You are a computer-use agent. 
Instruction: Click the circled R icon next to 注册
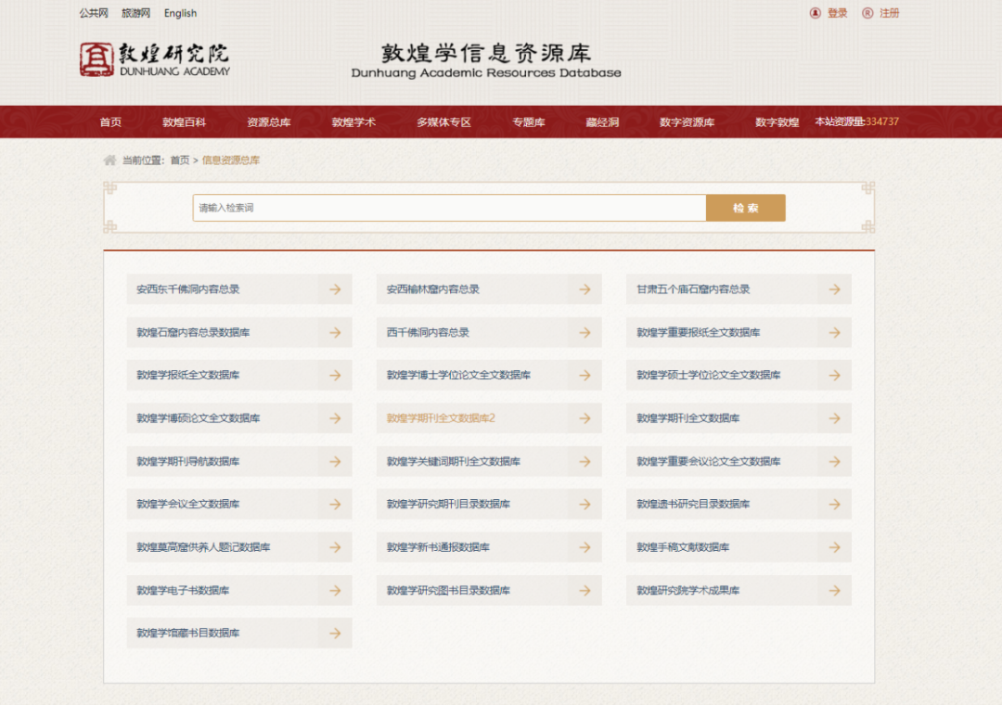867,13
